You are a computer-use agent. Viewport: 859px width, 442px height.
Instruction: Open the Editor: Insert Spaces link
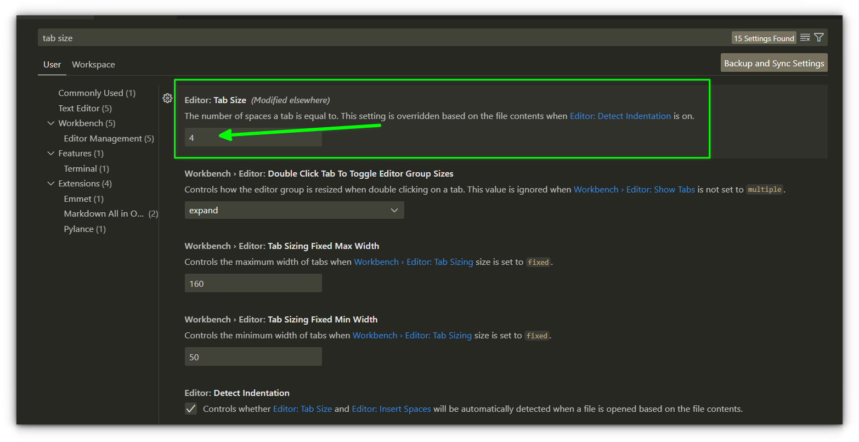391,409
